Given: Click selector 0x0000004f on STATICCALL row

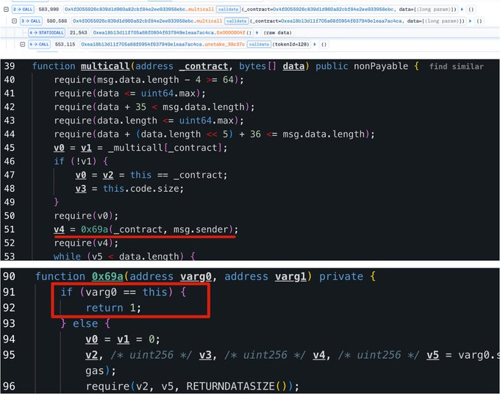Looking at the screenshot, I should [x=231, y=32].
